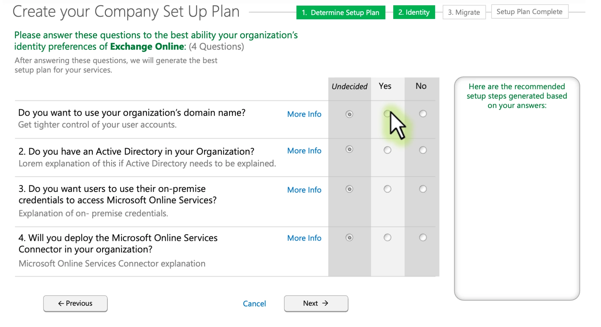Click the Cancel link
This screenshot has width=601, height=327.
pyautogui.click(x=254, y=304)
